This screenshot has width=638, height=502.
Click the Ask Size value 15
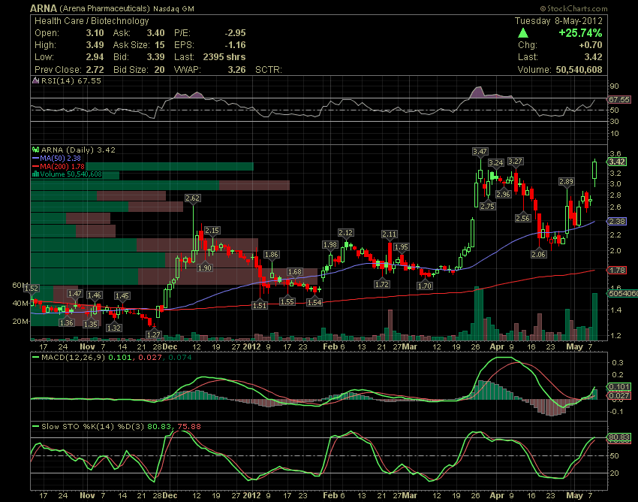tap(159, 45)
